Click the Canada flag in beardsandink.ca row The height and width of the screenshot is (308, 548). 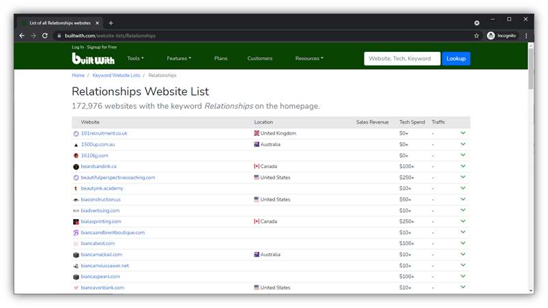[x=257, y=167]
